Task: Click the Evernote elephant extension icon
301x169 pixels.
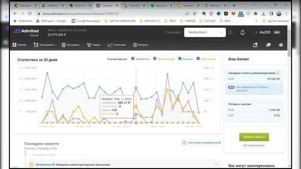Action: (204, 14)
